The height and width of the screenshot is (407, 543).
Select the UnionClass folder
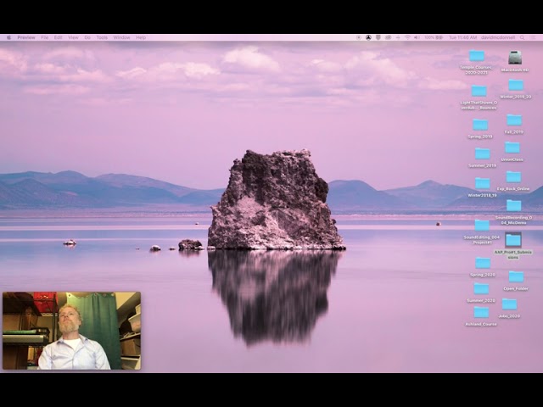point(512,148)
